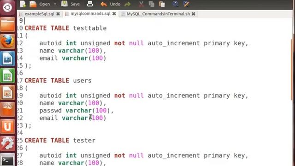Open Find and Replace icon

click(x=186, y=4)
